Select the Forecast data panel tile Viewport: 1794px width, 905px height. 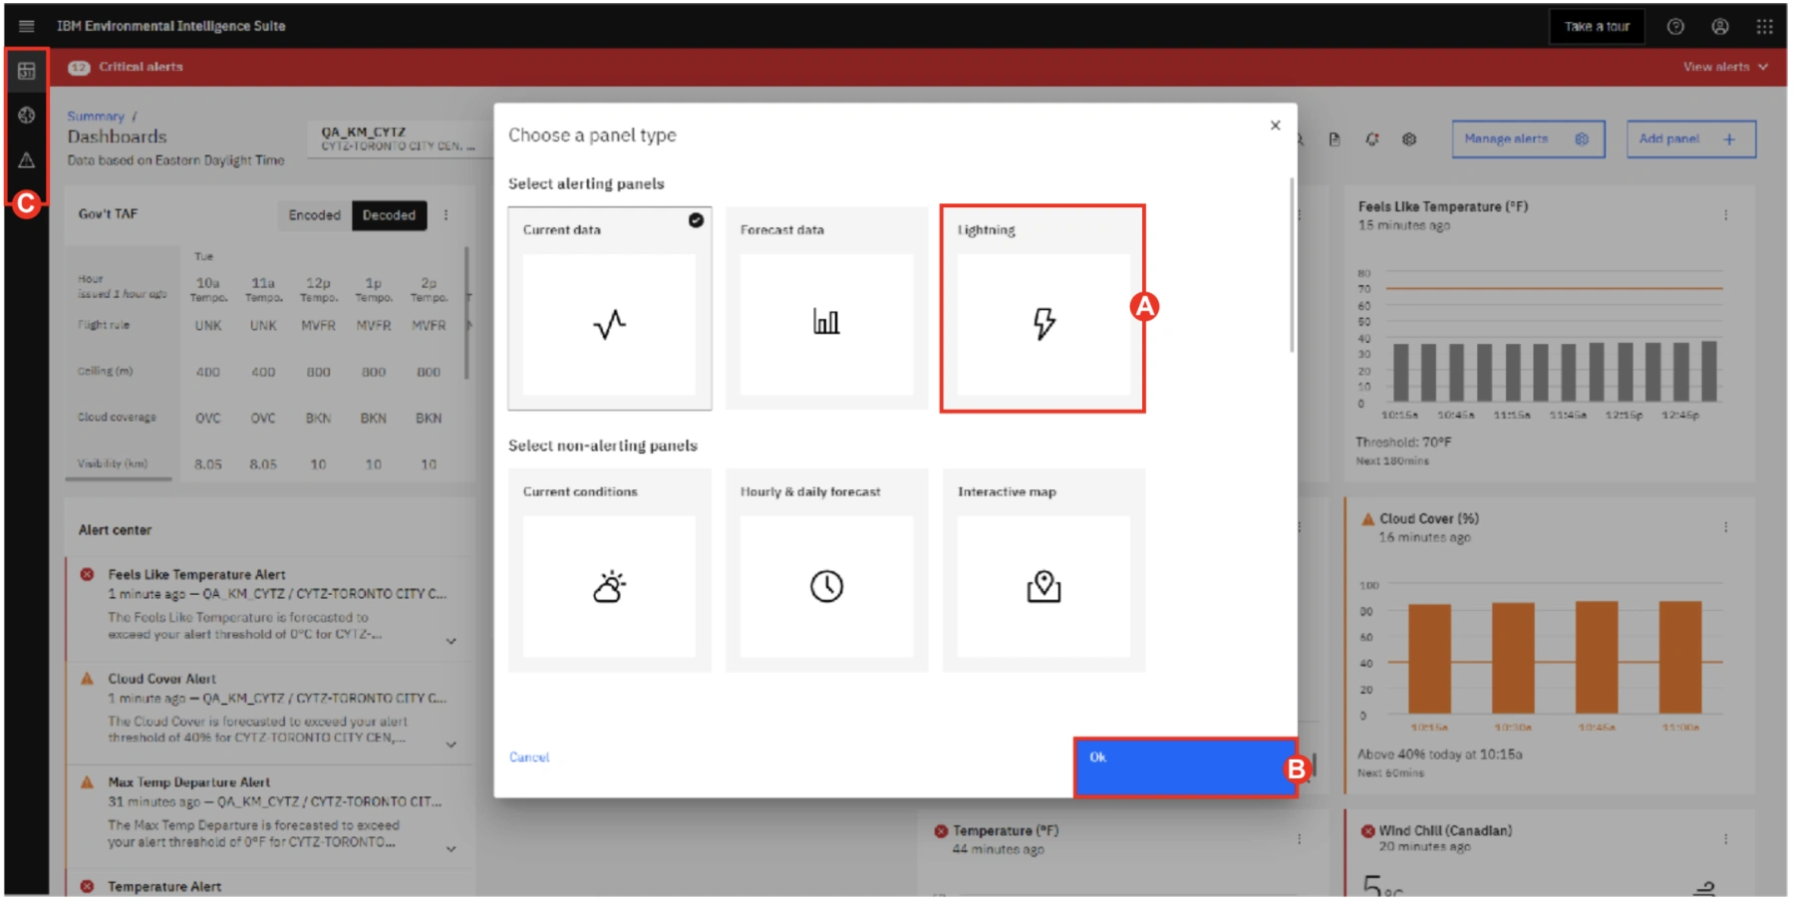[826, 309]
